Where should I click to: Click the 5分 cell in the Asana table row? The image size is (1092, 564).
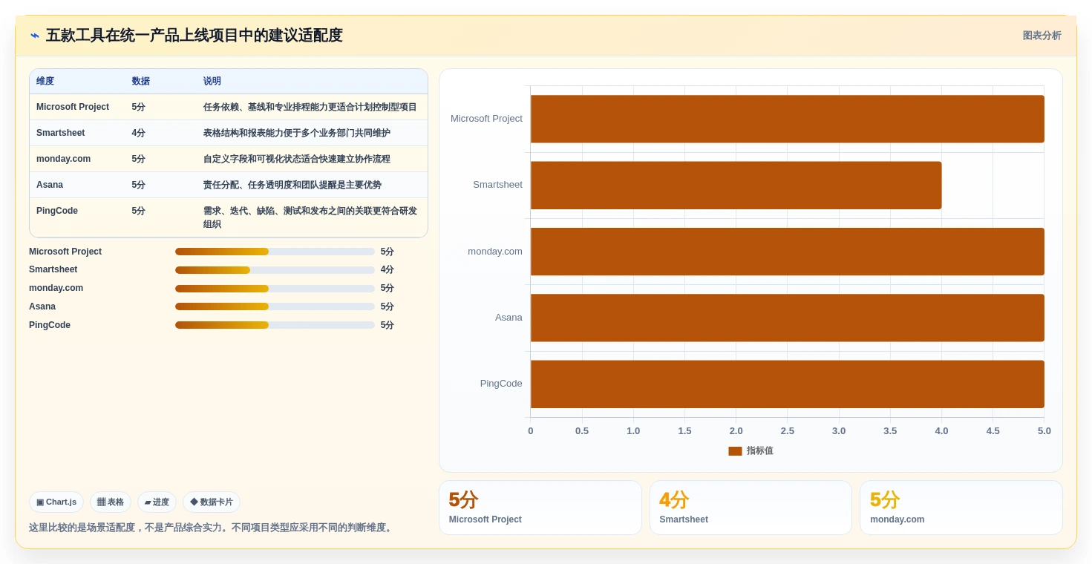[x=139, y=185]
